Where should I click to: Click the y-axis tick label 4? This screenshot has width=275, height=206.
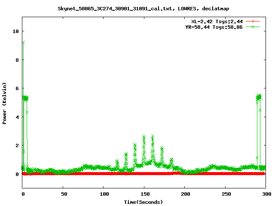tap(17, 117)
